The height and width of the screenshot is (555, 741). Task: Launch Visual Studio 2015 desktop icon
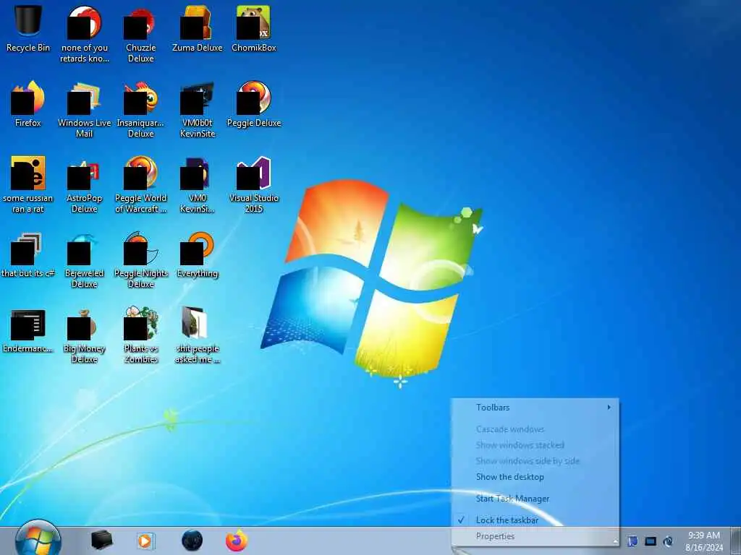click(254, 184)
